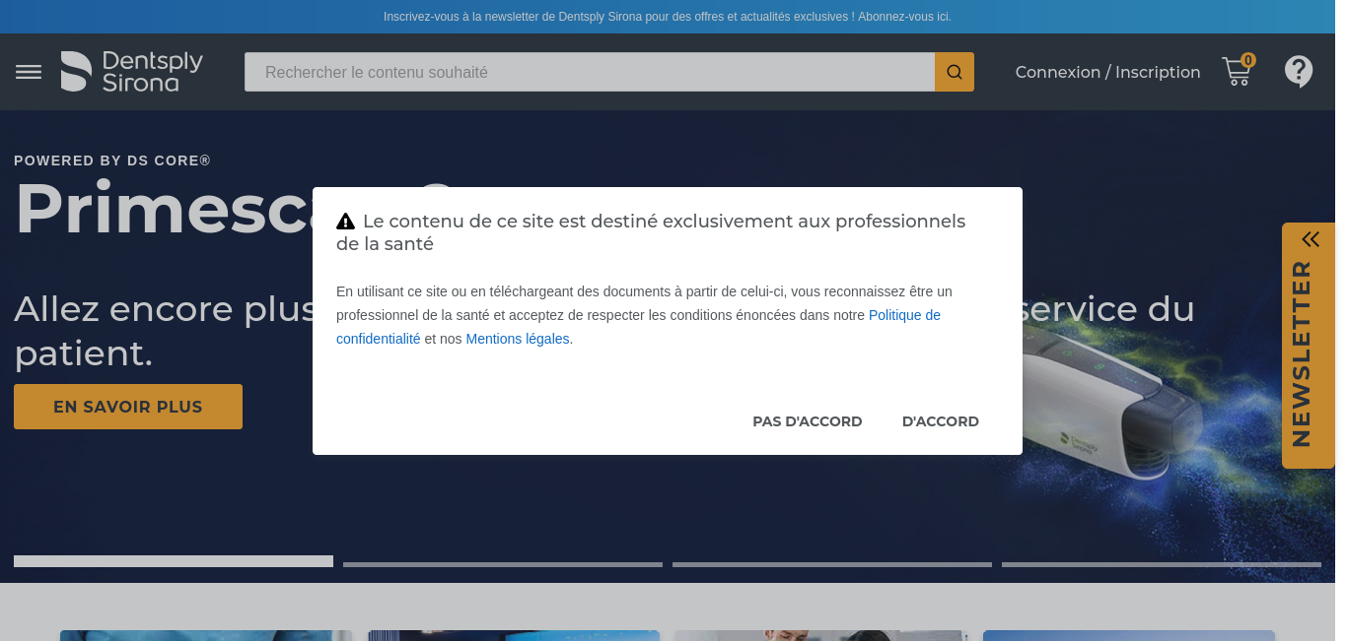Open the Mentions légales link
Viewport: 1347px width, 641px height.
[518, 339]
